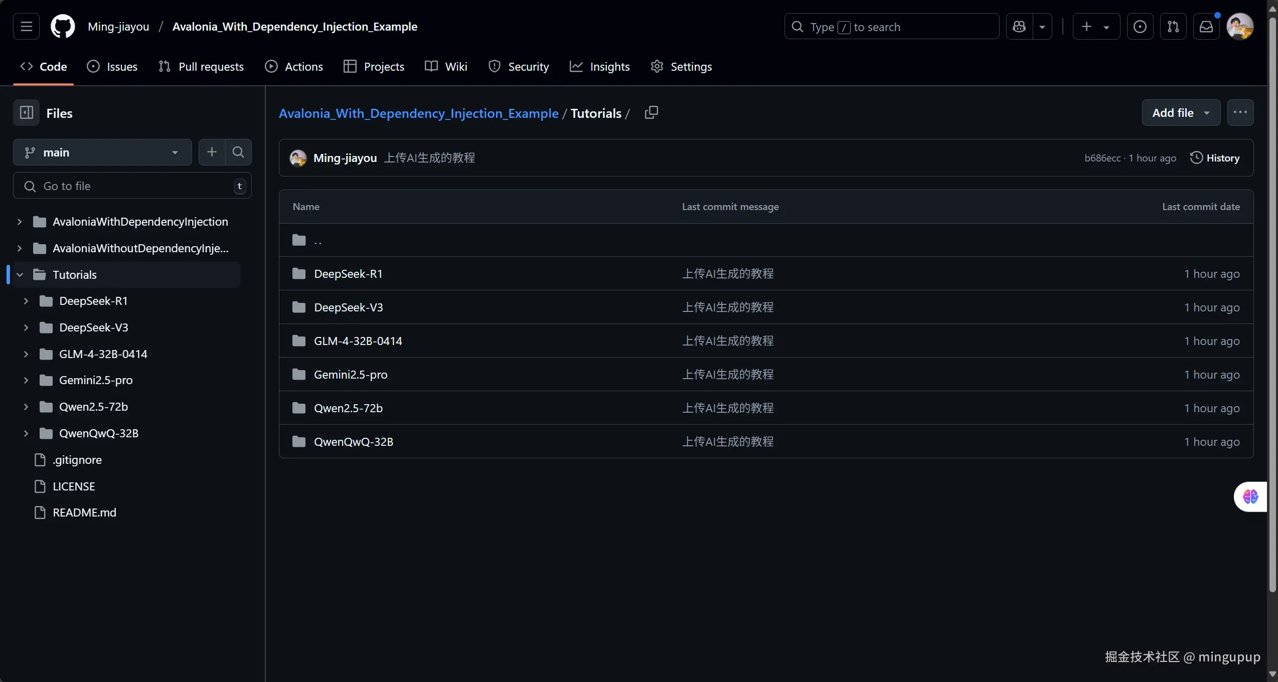
Task: Open the Gemini2.5-pro folder in the table
Action: (x=351, y=374)
